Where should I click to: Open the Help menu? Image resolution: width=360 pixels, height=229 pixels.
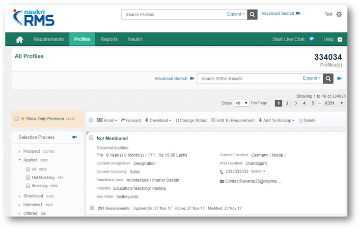point(328,39)
